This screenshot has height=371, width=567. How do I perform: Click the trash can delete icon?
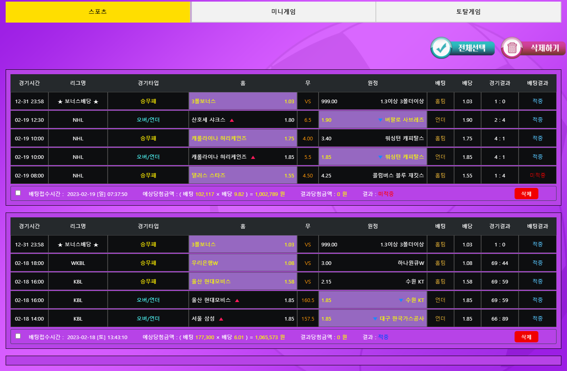point(512,48)
